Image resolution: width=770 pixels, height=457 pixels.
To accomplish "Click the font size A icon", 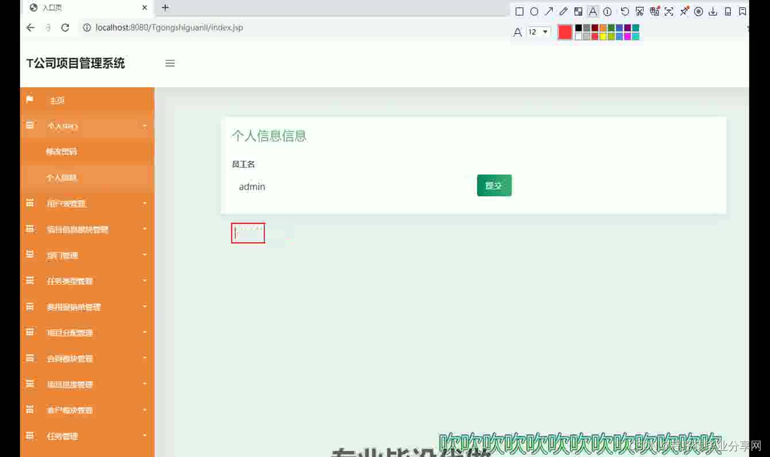I will click(518, 33).
